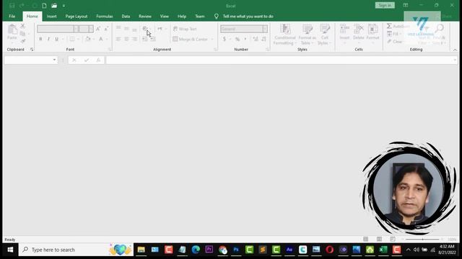
Task: Click the Align Left icon
Action: point(118,39)
